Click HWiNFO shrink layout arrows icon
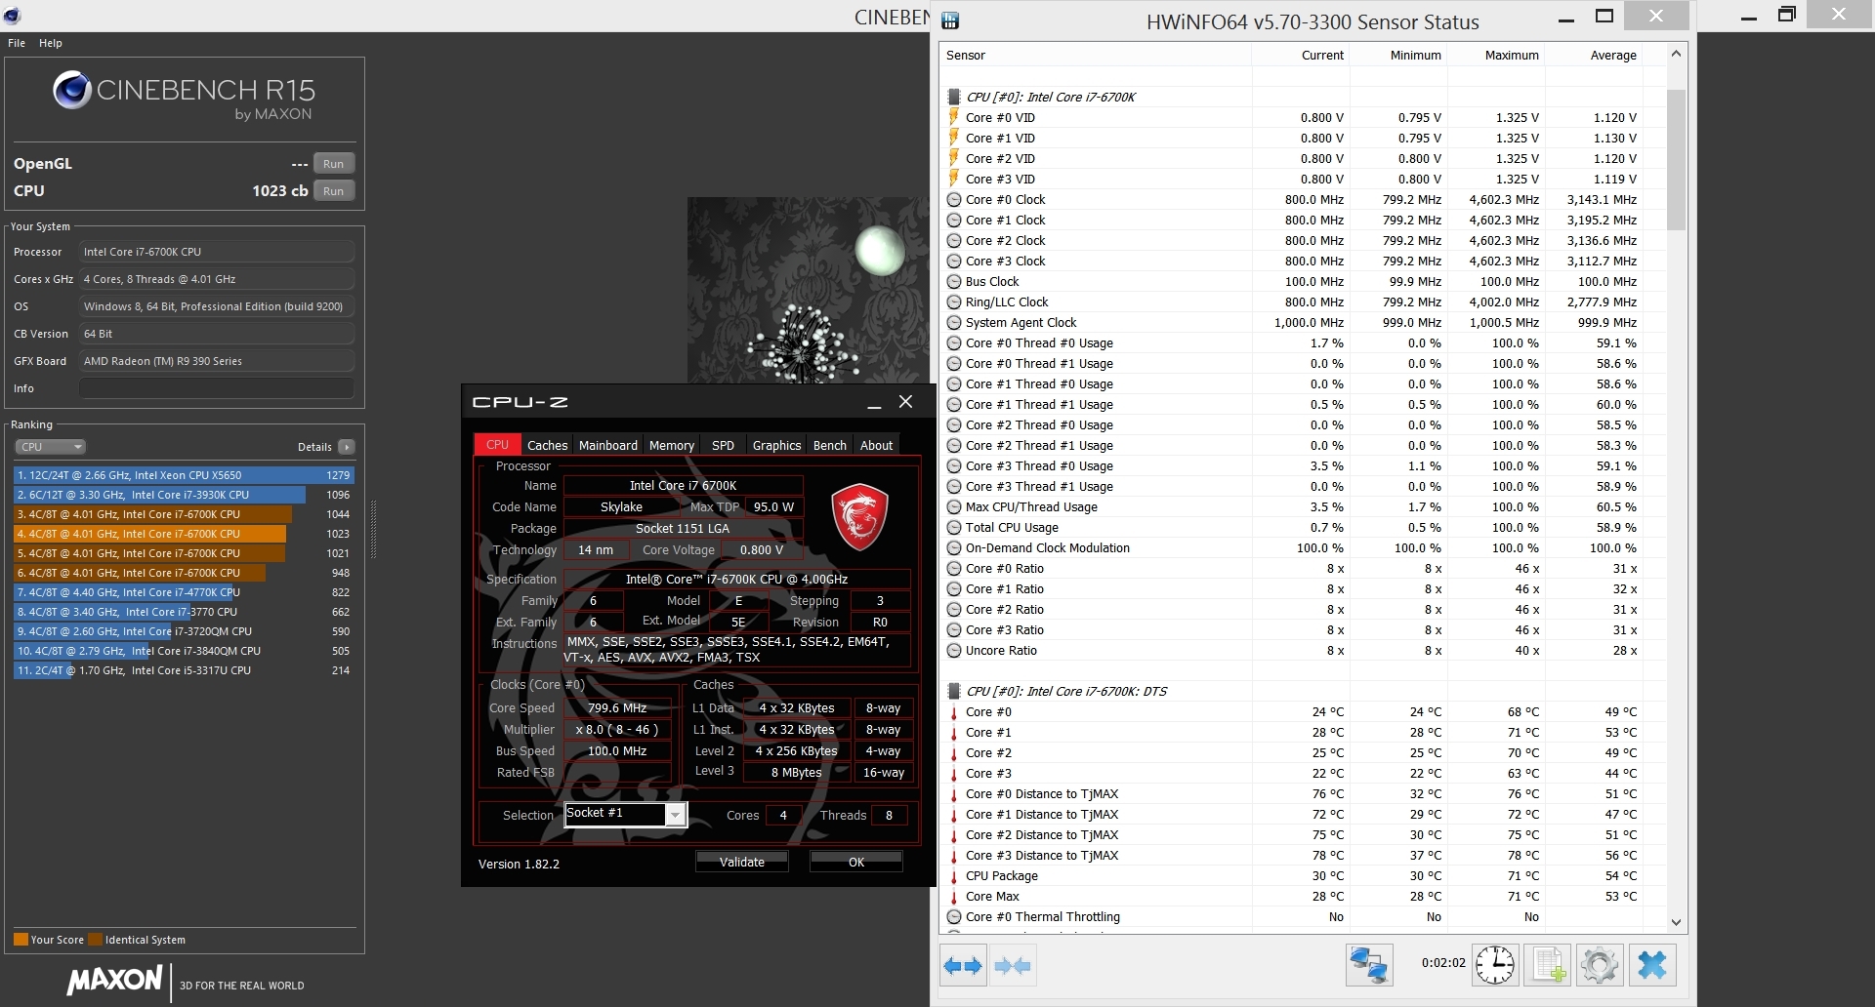Image resolution: width=1875 pixels, height=1007 pixels. pyautogui.click(x=1012, y=966)
